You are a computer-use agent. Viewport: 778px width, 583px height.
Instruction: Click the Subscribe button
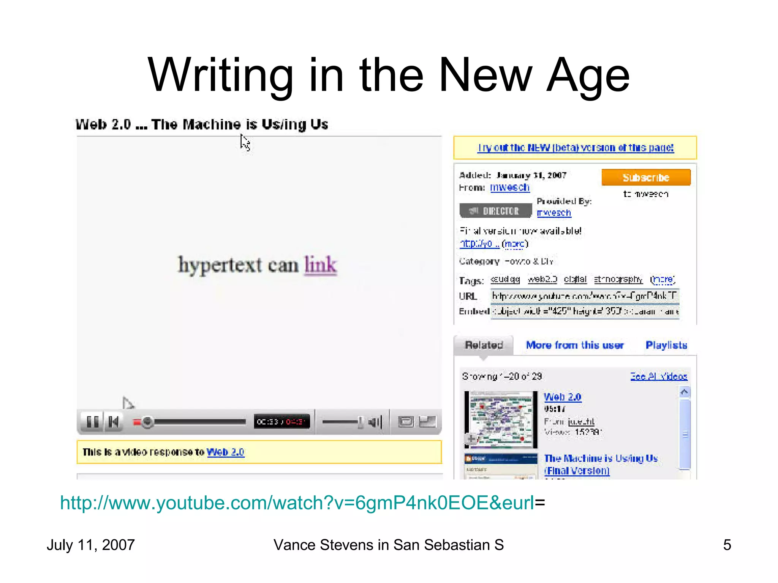(646, 177)
